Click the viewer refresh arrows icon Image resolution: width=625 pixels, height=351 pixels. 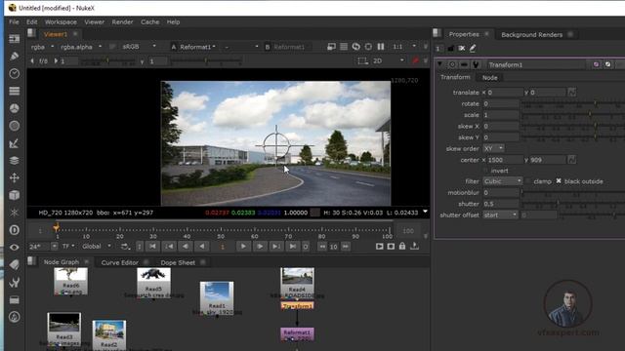(355, 47)
